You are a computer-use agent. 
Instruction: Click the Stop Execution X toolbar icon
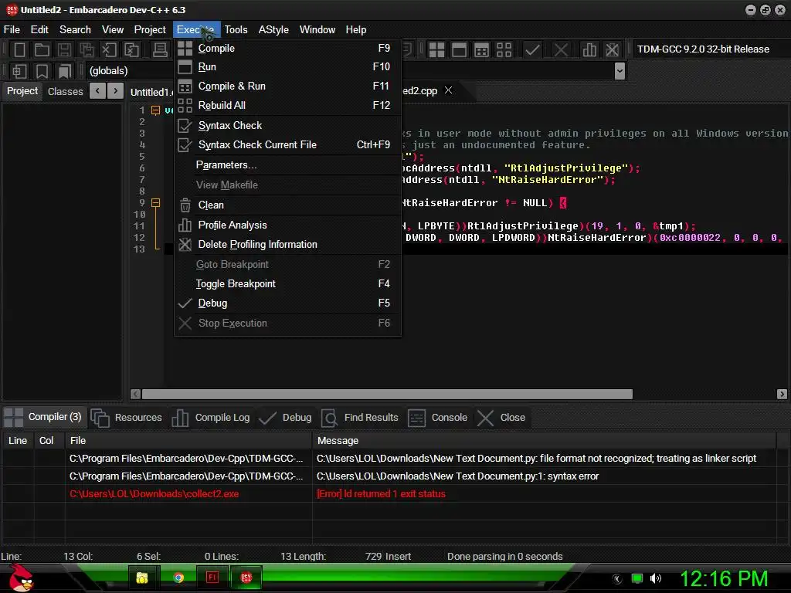coord(561,49)
